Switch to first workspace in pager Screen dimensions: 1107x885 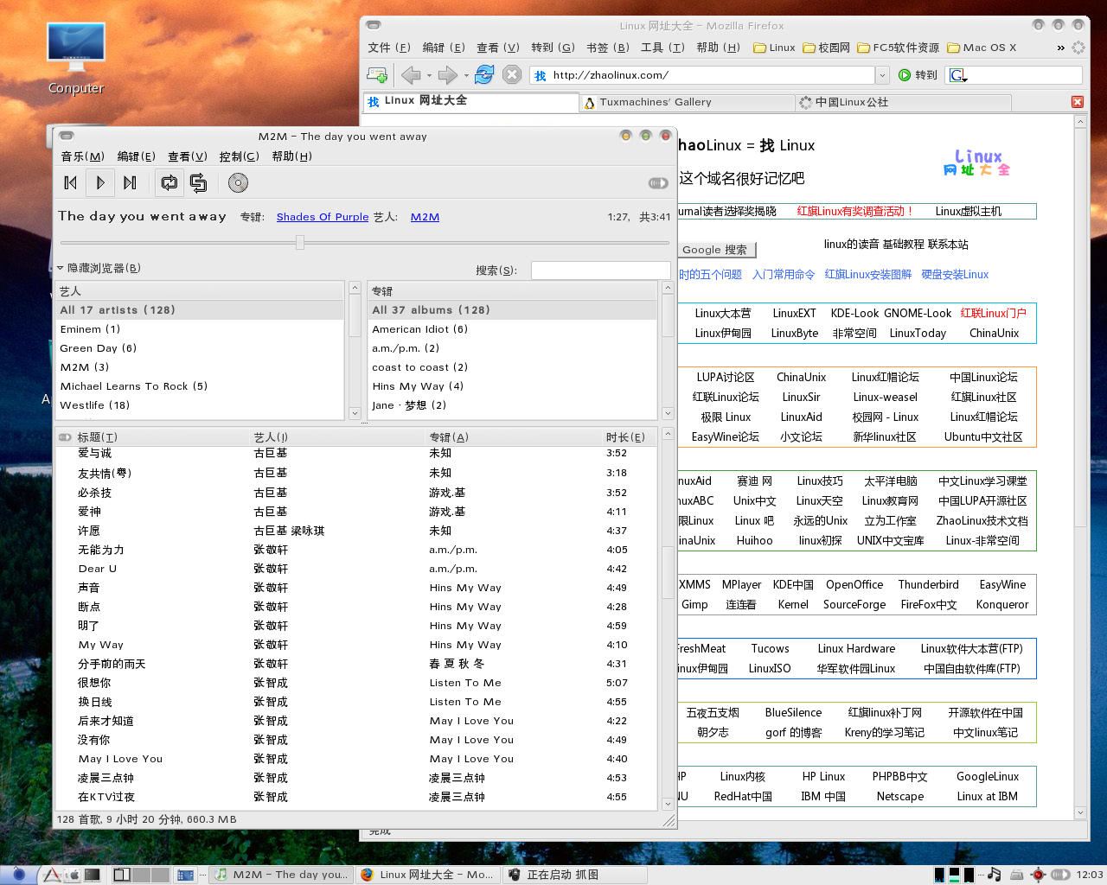point(122,875)
